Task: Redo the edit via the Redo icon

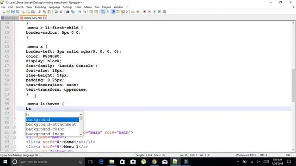Action: pyautogui.click(x=61, y=12)
